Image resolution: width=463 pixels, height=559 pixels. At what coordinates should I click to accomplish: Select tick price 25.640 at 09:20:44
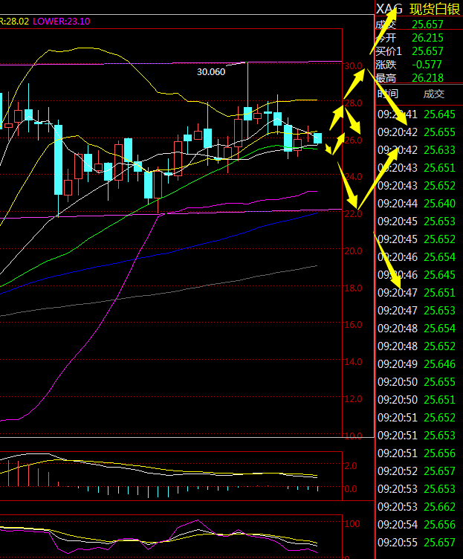pyautogui.click(x=439, y=204)
